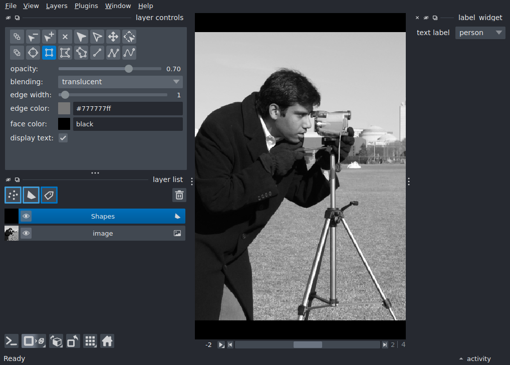Step forward one frame on slider

click(385, 345)
